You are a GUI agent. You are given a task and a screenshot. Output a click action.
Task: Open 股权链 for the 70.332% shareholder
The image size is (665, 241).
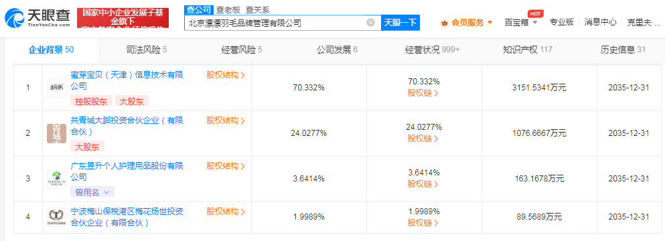coord(423,92)
